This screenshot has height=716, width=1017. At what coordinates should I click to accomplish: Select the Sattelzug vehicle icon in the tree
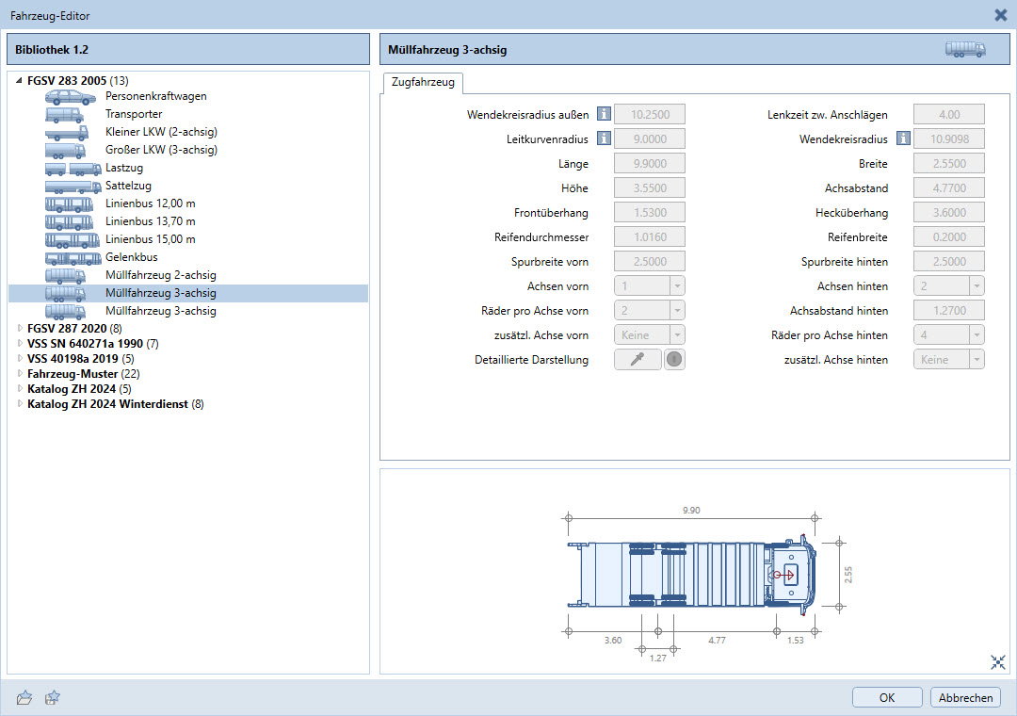coord(73,187)
